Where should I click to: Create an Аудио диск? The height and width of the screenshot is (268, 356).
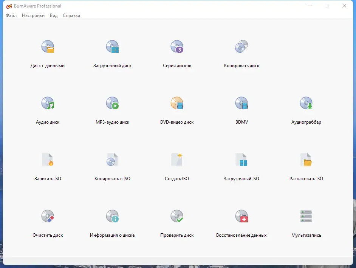coord(48,109)
